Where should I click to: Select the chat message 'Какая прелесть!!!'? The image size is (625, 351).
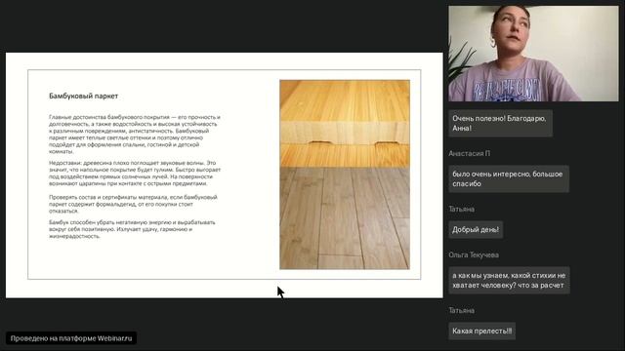pos(481,331)
